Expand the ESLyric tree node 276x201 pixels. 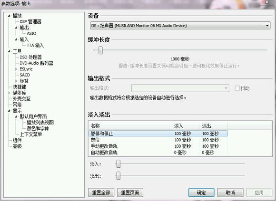[16, 69]
